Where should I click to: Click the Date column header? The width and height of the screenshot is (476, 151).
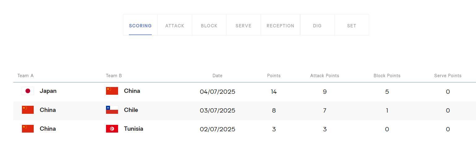point(217,76)
